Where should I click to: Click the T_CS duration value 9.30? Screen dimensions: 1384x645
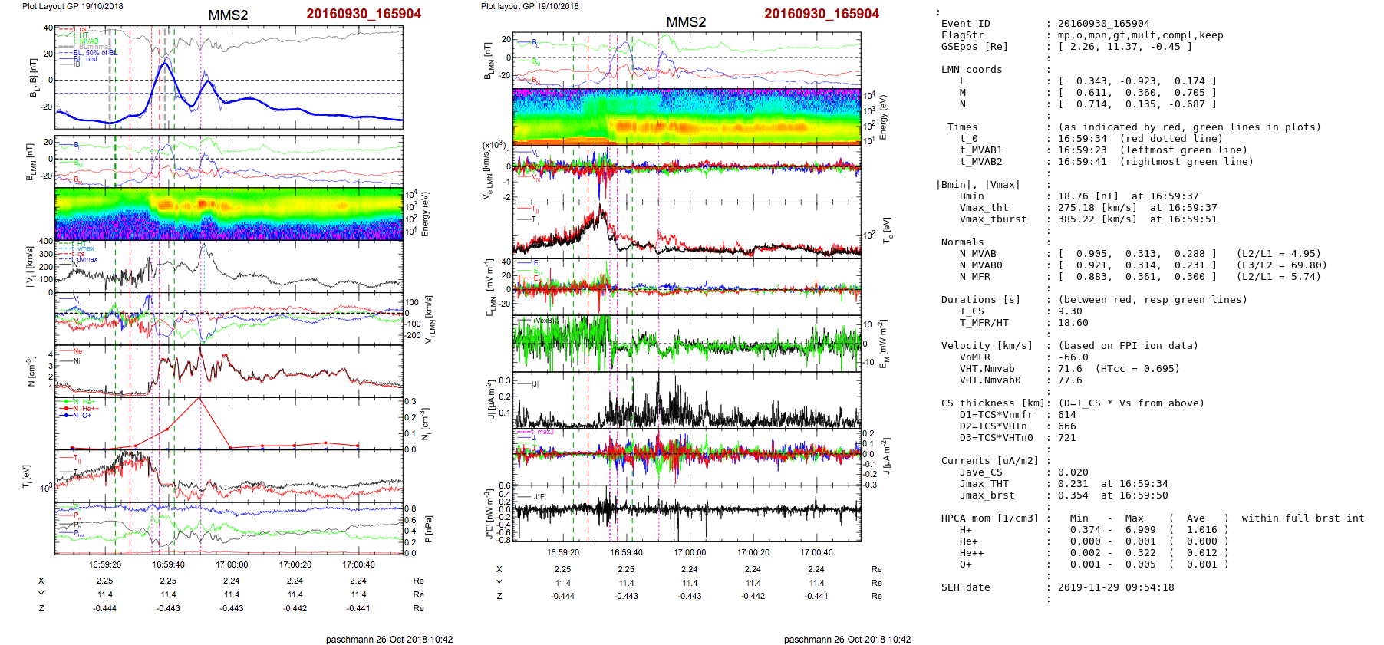1069,311
